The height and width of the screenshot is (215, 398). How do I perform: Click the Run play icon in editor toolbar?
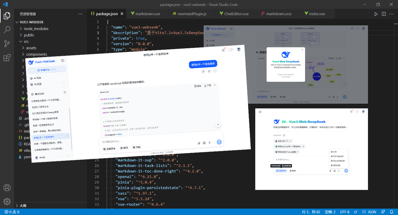[x=376, y=14]
